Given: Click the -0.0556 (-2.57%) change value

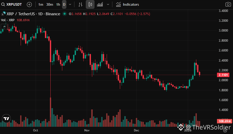Looking at the screenshot, I should point(137,14).
